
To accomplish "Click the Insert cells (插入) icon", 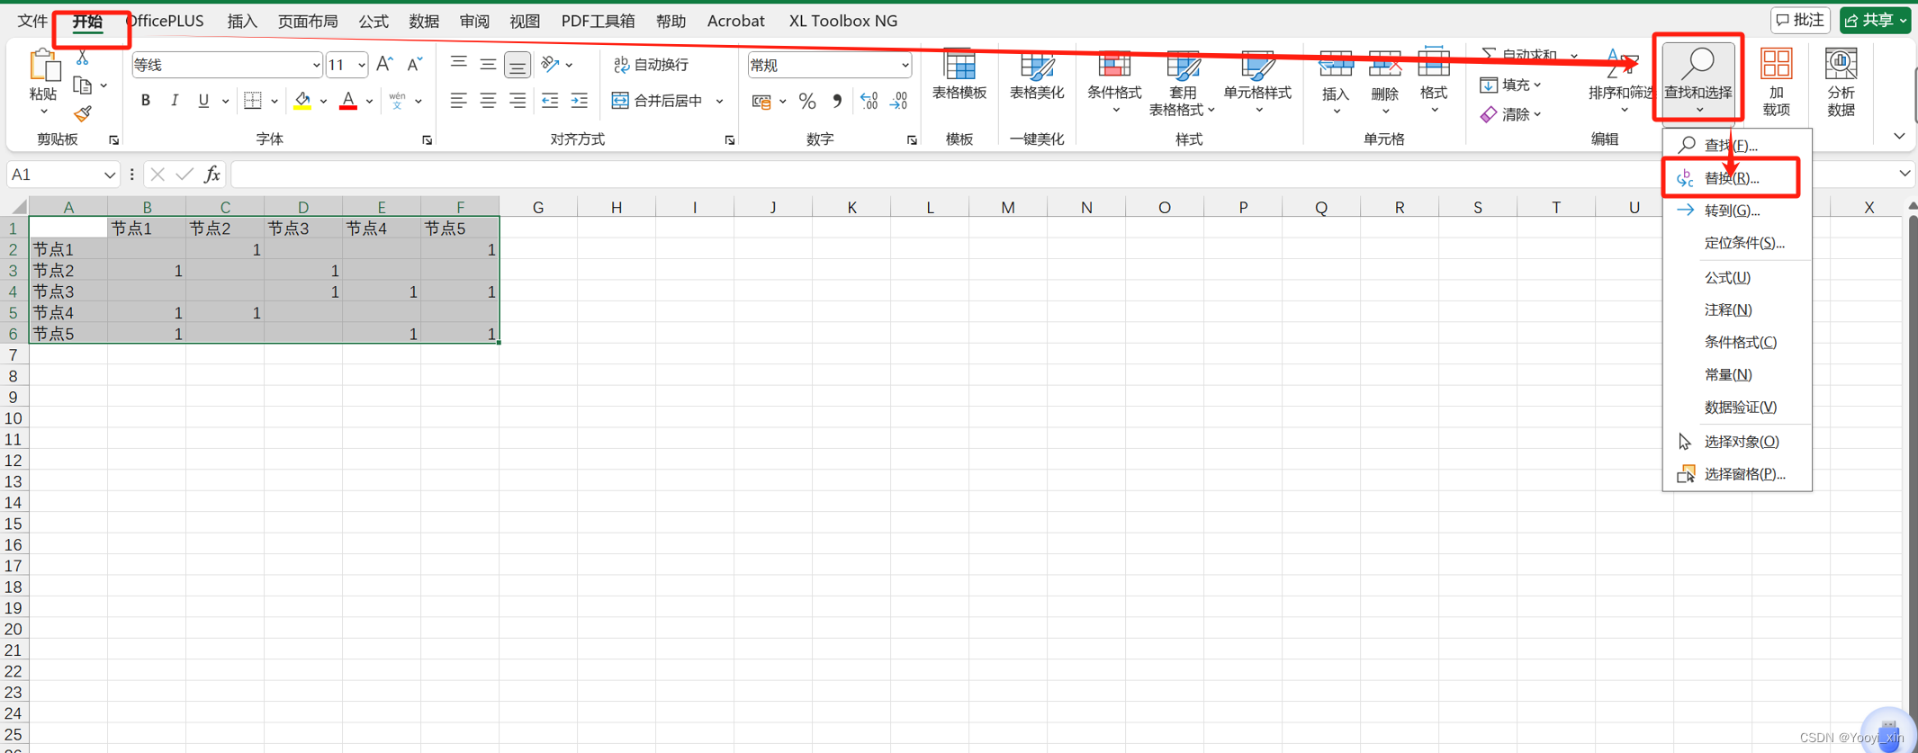I will (1336, 65).
